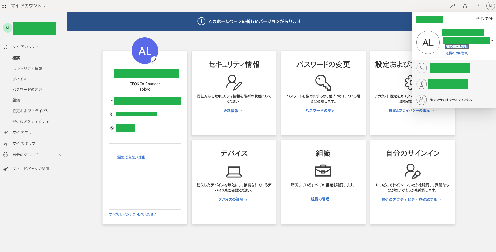Click the key icon on password change card
496x252 pixels.
click(x=323, y=82)
